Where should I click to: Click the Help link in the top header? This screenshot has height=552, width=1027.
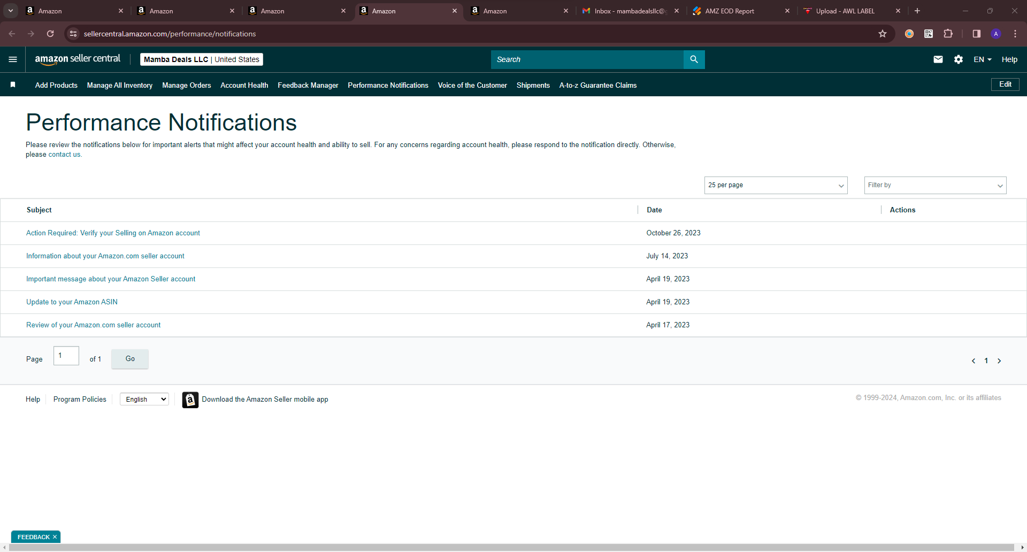coord(1009,59)
